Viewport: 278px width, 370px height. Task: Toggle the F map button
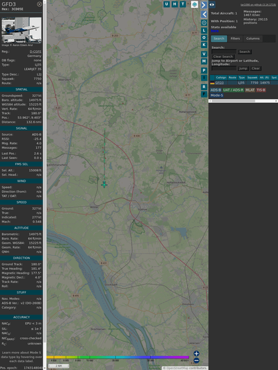click(204, 94)
